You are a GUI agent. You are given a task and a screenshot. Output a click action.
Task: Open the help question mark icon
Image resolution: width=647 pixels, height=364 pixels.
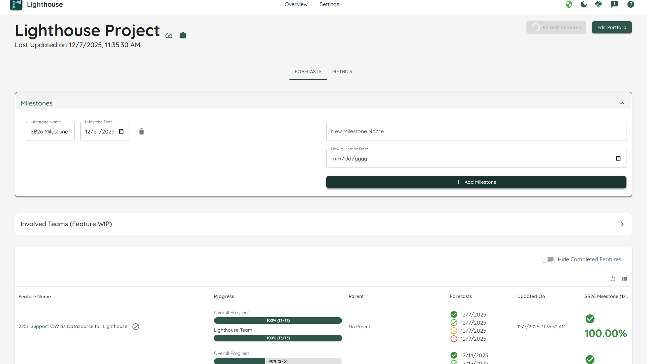(x=631, y=4)
